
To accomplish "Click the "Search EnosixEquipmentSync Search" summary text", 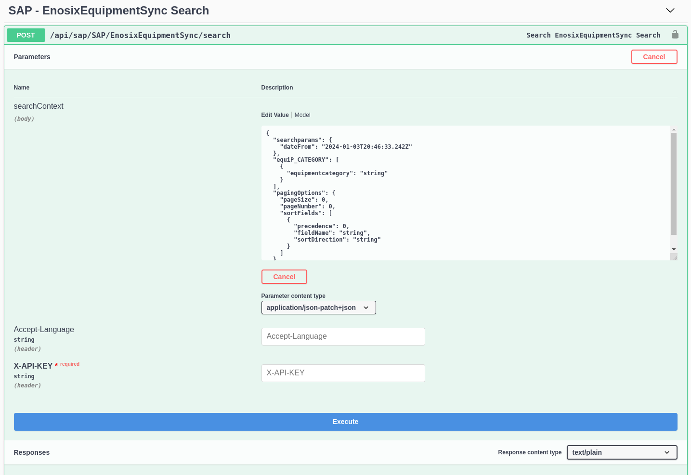I will tap(593, 35).
